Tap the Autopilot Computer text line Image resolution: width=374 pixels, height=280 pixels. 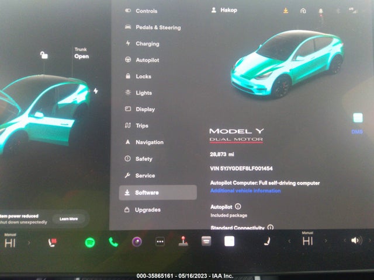tap(265, 183)
